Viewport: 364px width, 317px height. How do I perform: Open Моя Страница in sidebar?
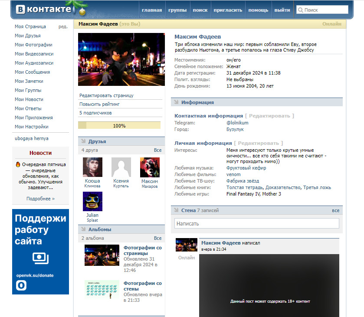pos(30,26)
